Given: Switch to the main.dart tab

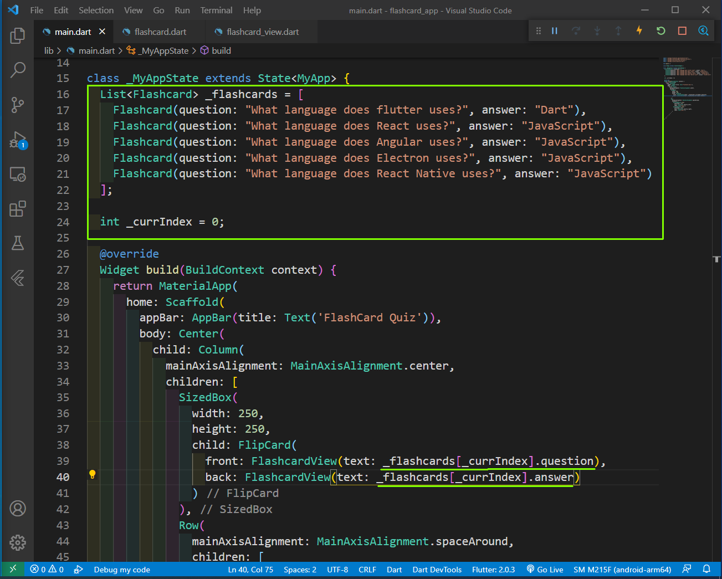Looking at the screenshot, I should point(73,32).
